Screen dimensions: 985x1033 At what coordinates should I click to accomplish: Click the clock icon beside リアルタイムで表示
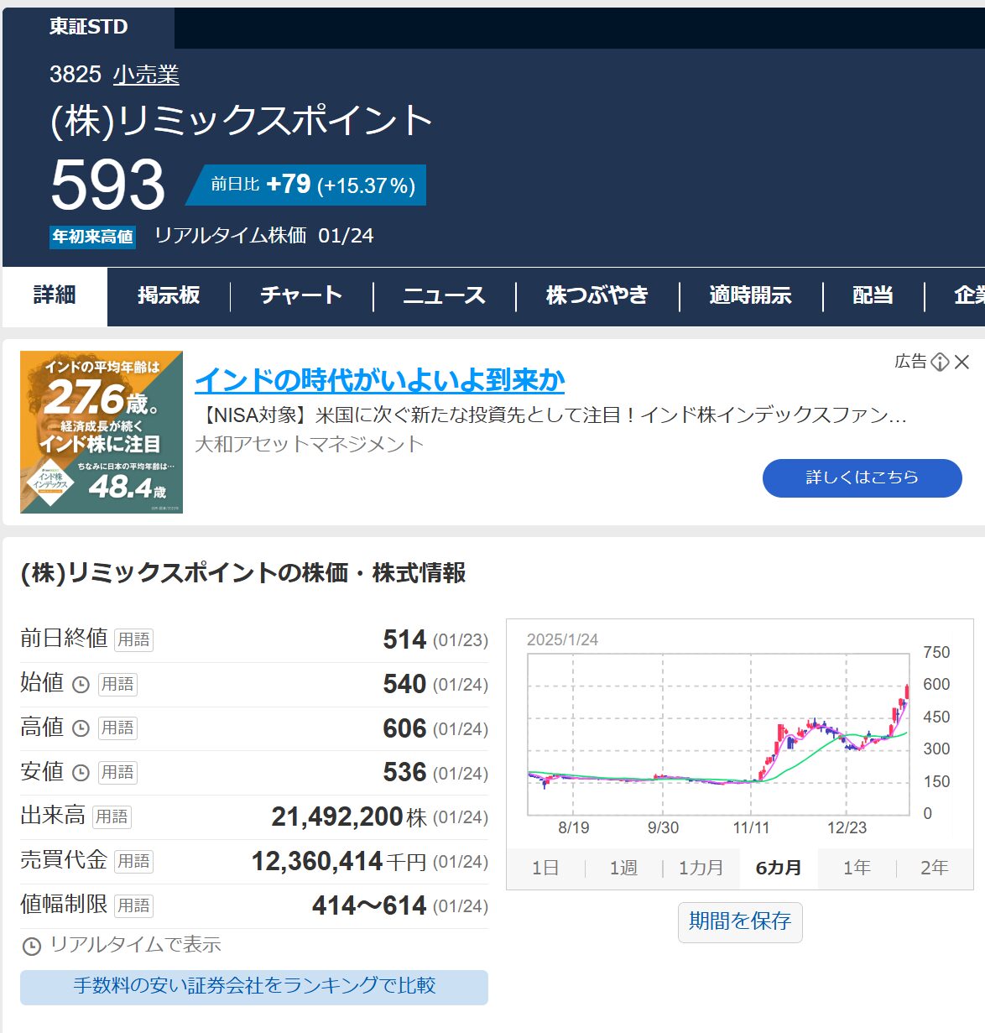point(31,947)
